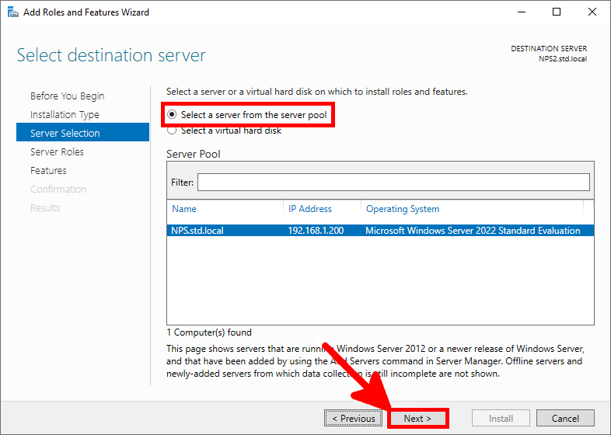This screenshot has height=435, width=611.
Task: Close the Add Roles and Features Wizard
Action: pos(592,12)
